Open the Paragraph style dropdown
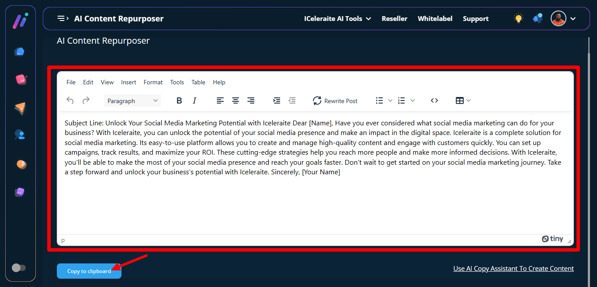Screen dimensions: 597x287 132,101
